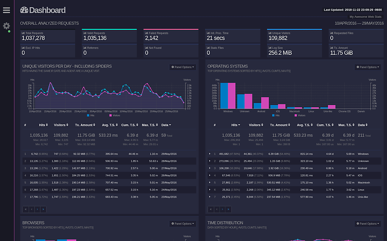Go to next page in Operating Systems table
The width and height of the screenshot is (387, 241).
click(x=222, y=209)
